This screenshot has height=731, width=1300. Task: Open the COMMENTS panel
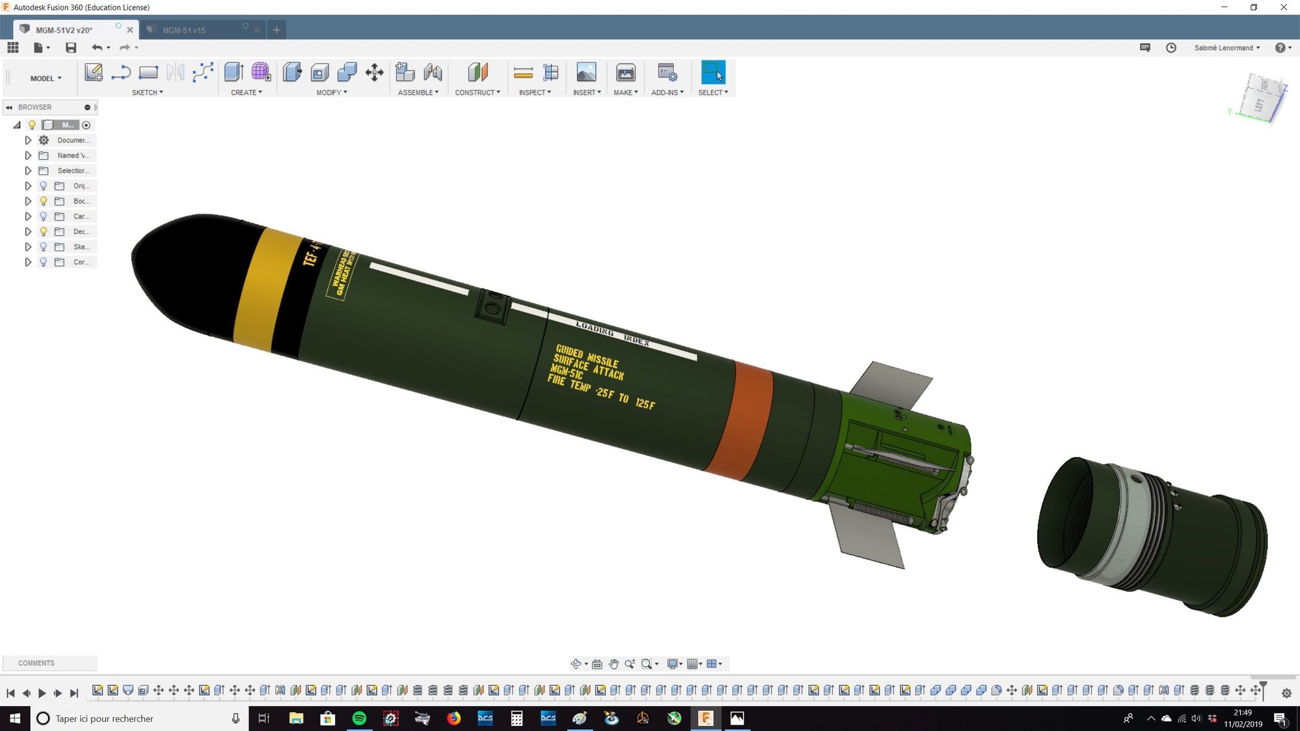(x=36, y=663)
